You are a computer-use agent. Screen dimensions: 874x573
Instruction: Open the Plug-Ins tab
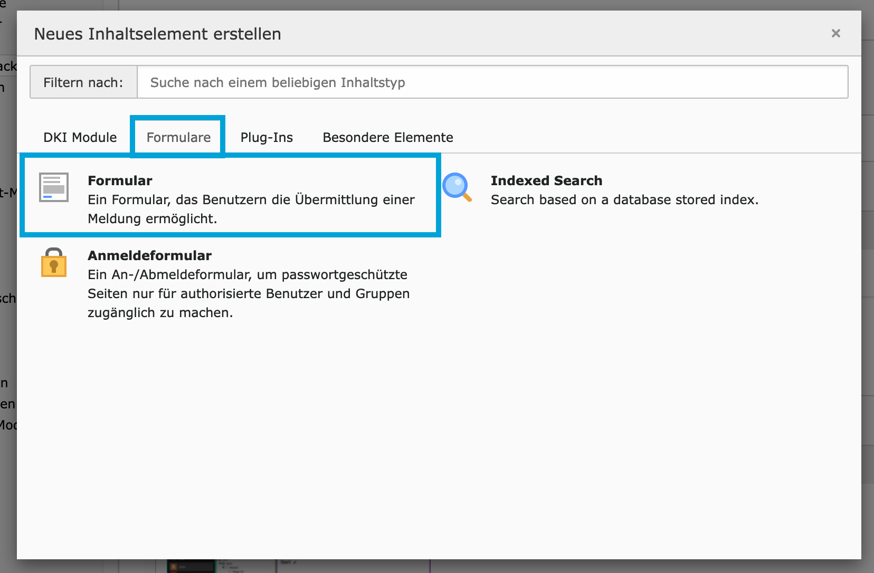pyautogui.click(x=267, y=137)
